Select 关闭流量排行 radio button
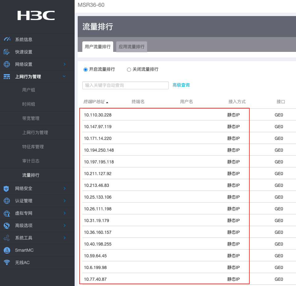This screenshot has width=296, height=286. click(x=129, y=69)
